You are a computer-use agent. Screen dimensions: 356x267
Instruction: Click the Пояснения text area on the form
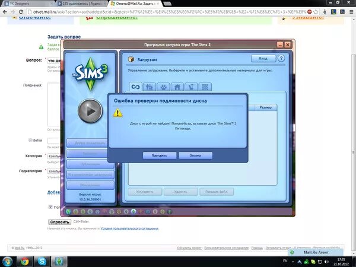coord(54,104)
